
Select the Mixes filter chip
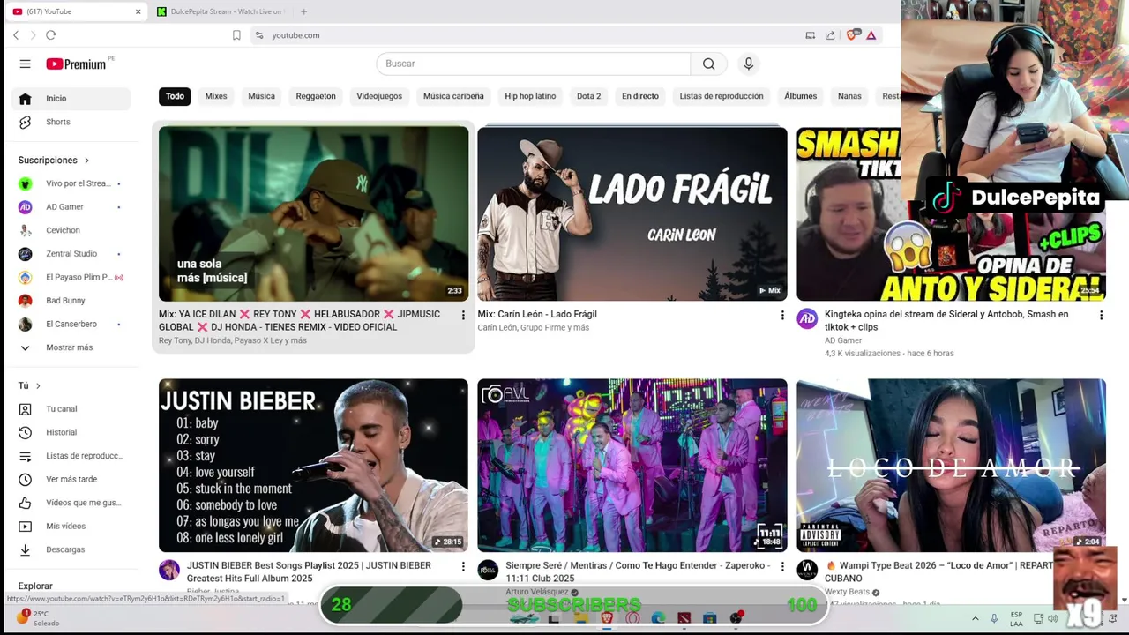pyautogui.click(x=216, y=96)
